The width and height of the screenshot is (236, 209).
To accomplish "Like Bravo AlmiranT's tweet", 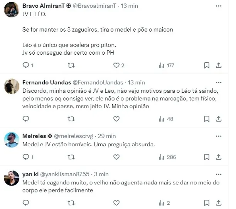I will [116, 65].
